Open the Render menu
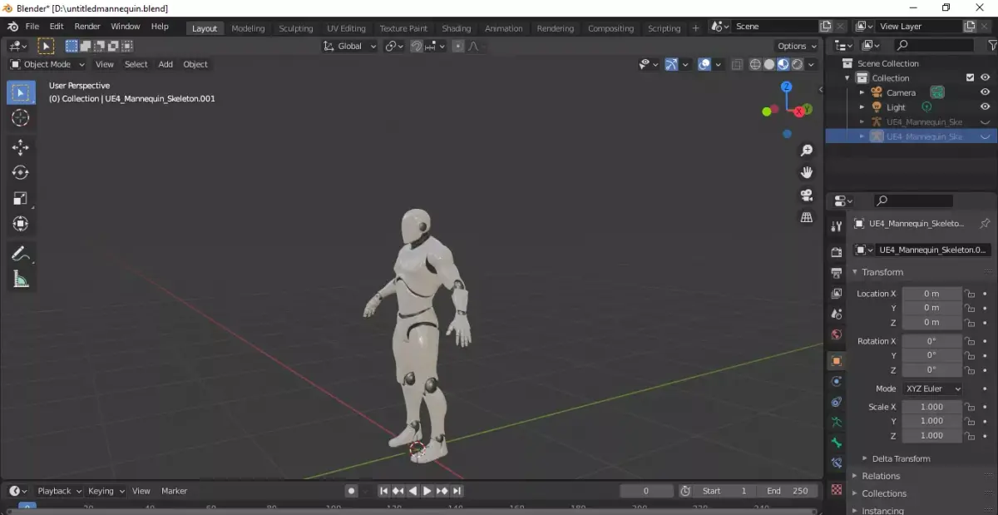This screenshot has width=998, height=515. (x=87, y=27)
